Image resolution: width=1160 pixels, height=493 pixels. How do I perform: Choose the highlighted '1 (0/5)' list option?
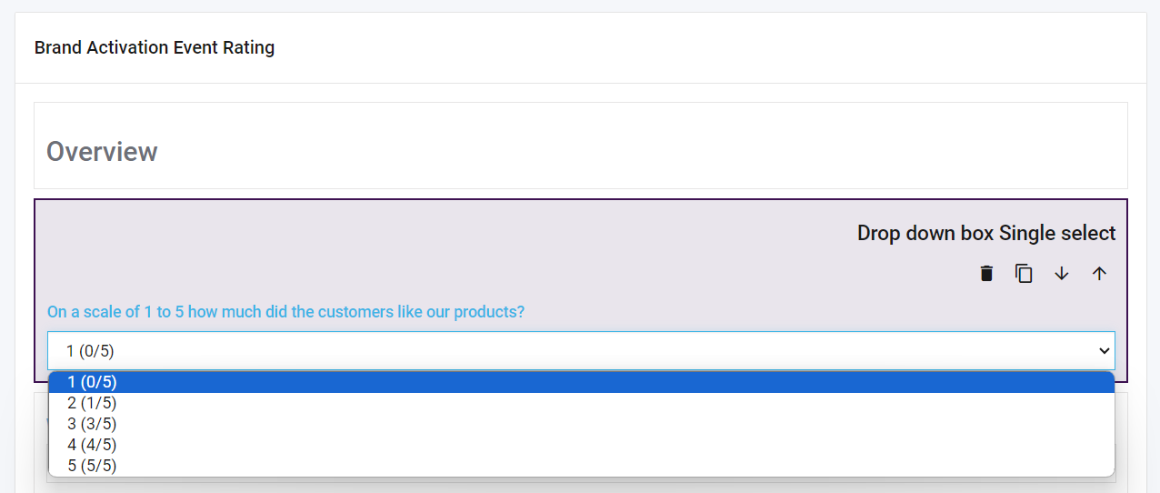(x=92, y=382)
